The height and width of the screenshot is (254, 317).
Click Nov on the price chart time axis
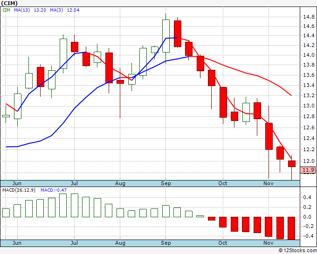point(269,183)
